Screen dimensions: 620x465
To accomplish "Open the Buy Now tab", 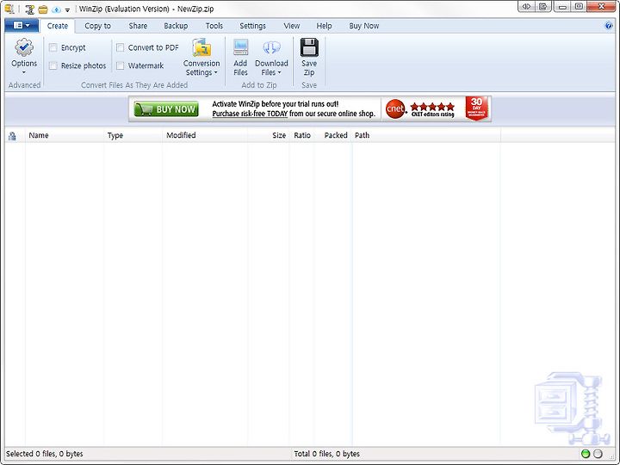I will point(363,26).
